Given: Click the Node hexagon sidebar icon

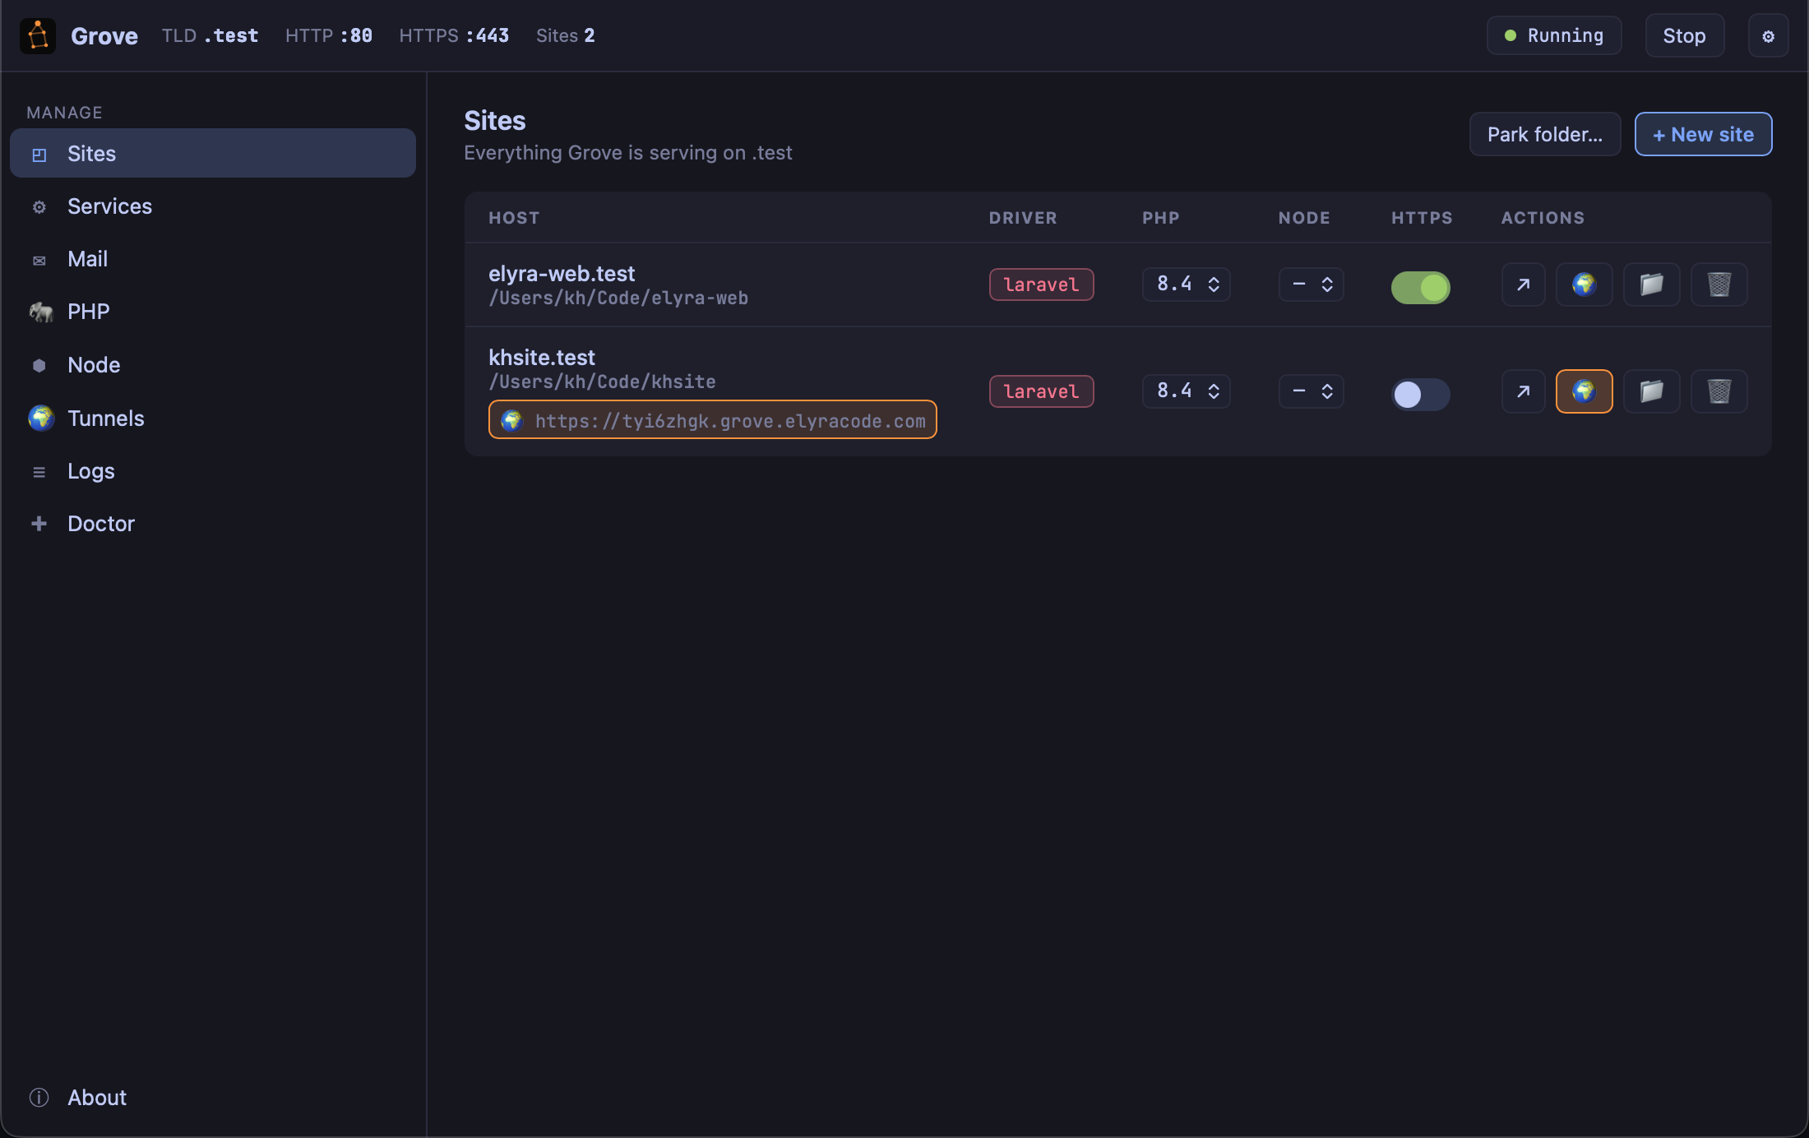Looking at the screenshot, I should [x=39, y=365].
